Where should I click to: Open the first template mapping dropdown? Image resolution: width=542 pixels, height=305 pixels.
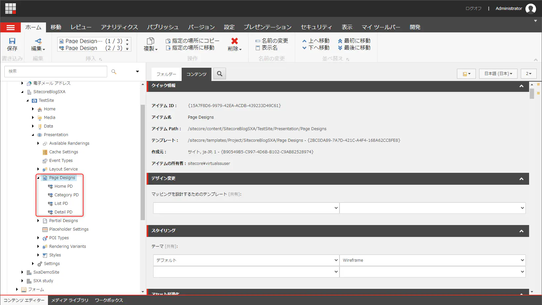(246, 208)
